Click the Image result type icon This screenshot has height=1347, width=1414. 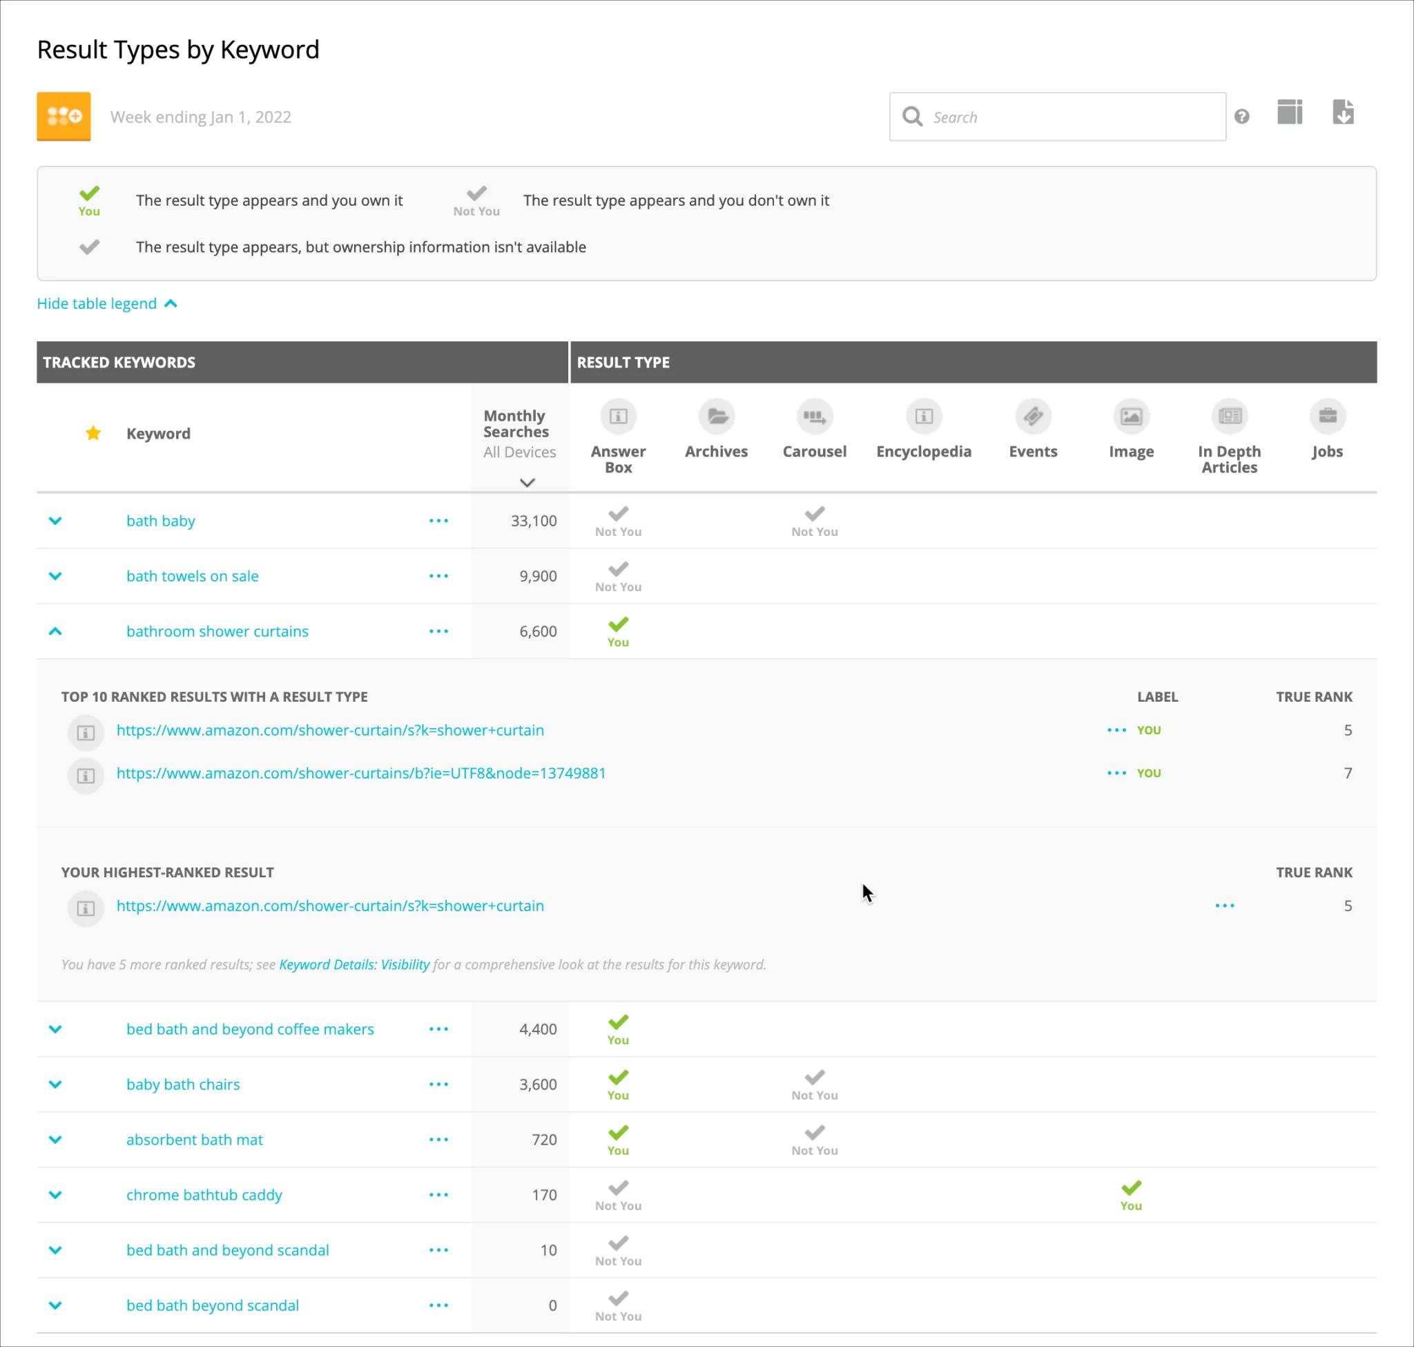pos(1130,417)
